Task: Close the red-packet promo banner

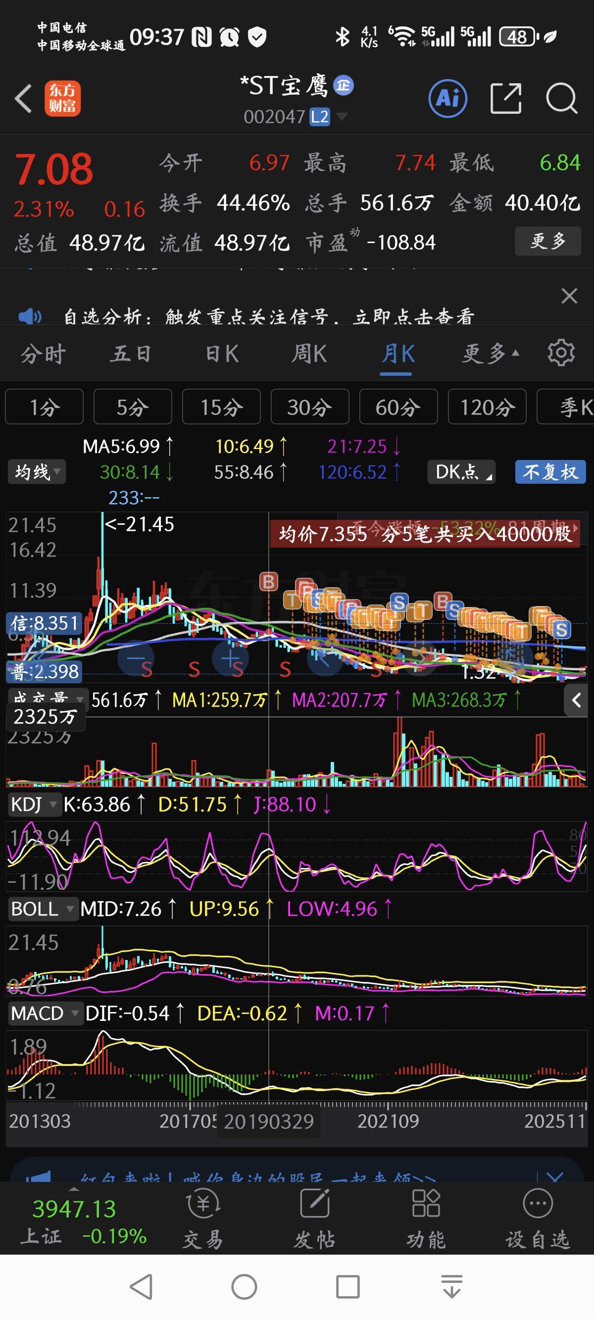Action: [x=555, y=1177]
